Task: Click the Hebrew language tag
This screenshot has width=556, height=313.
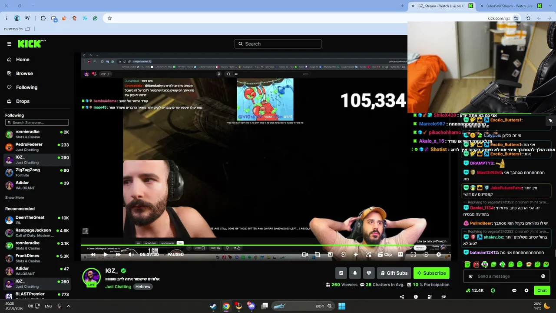Action: pyautogui.click(x=142, y=287)
